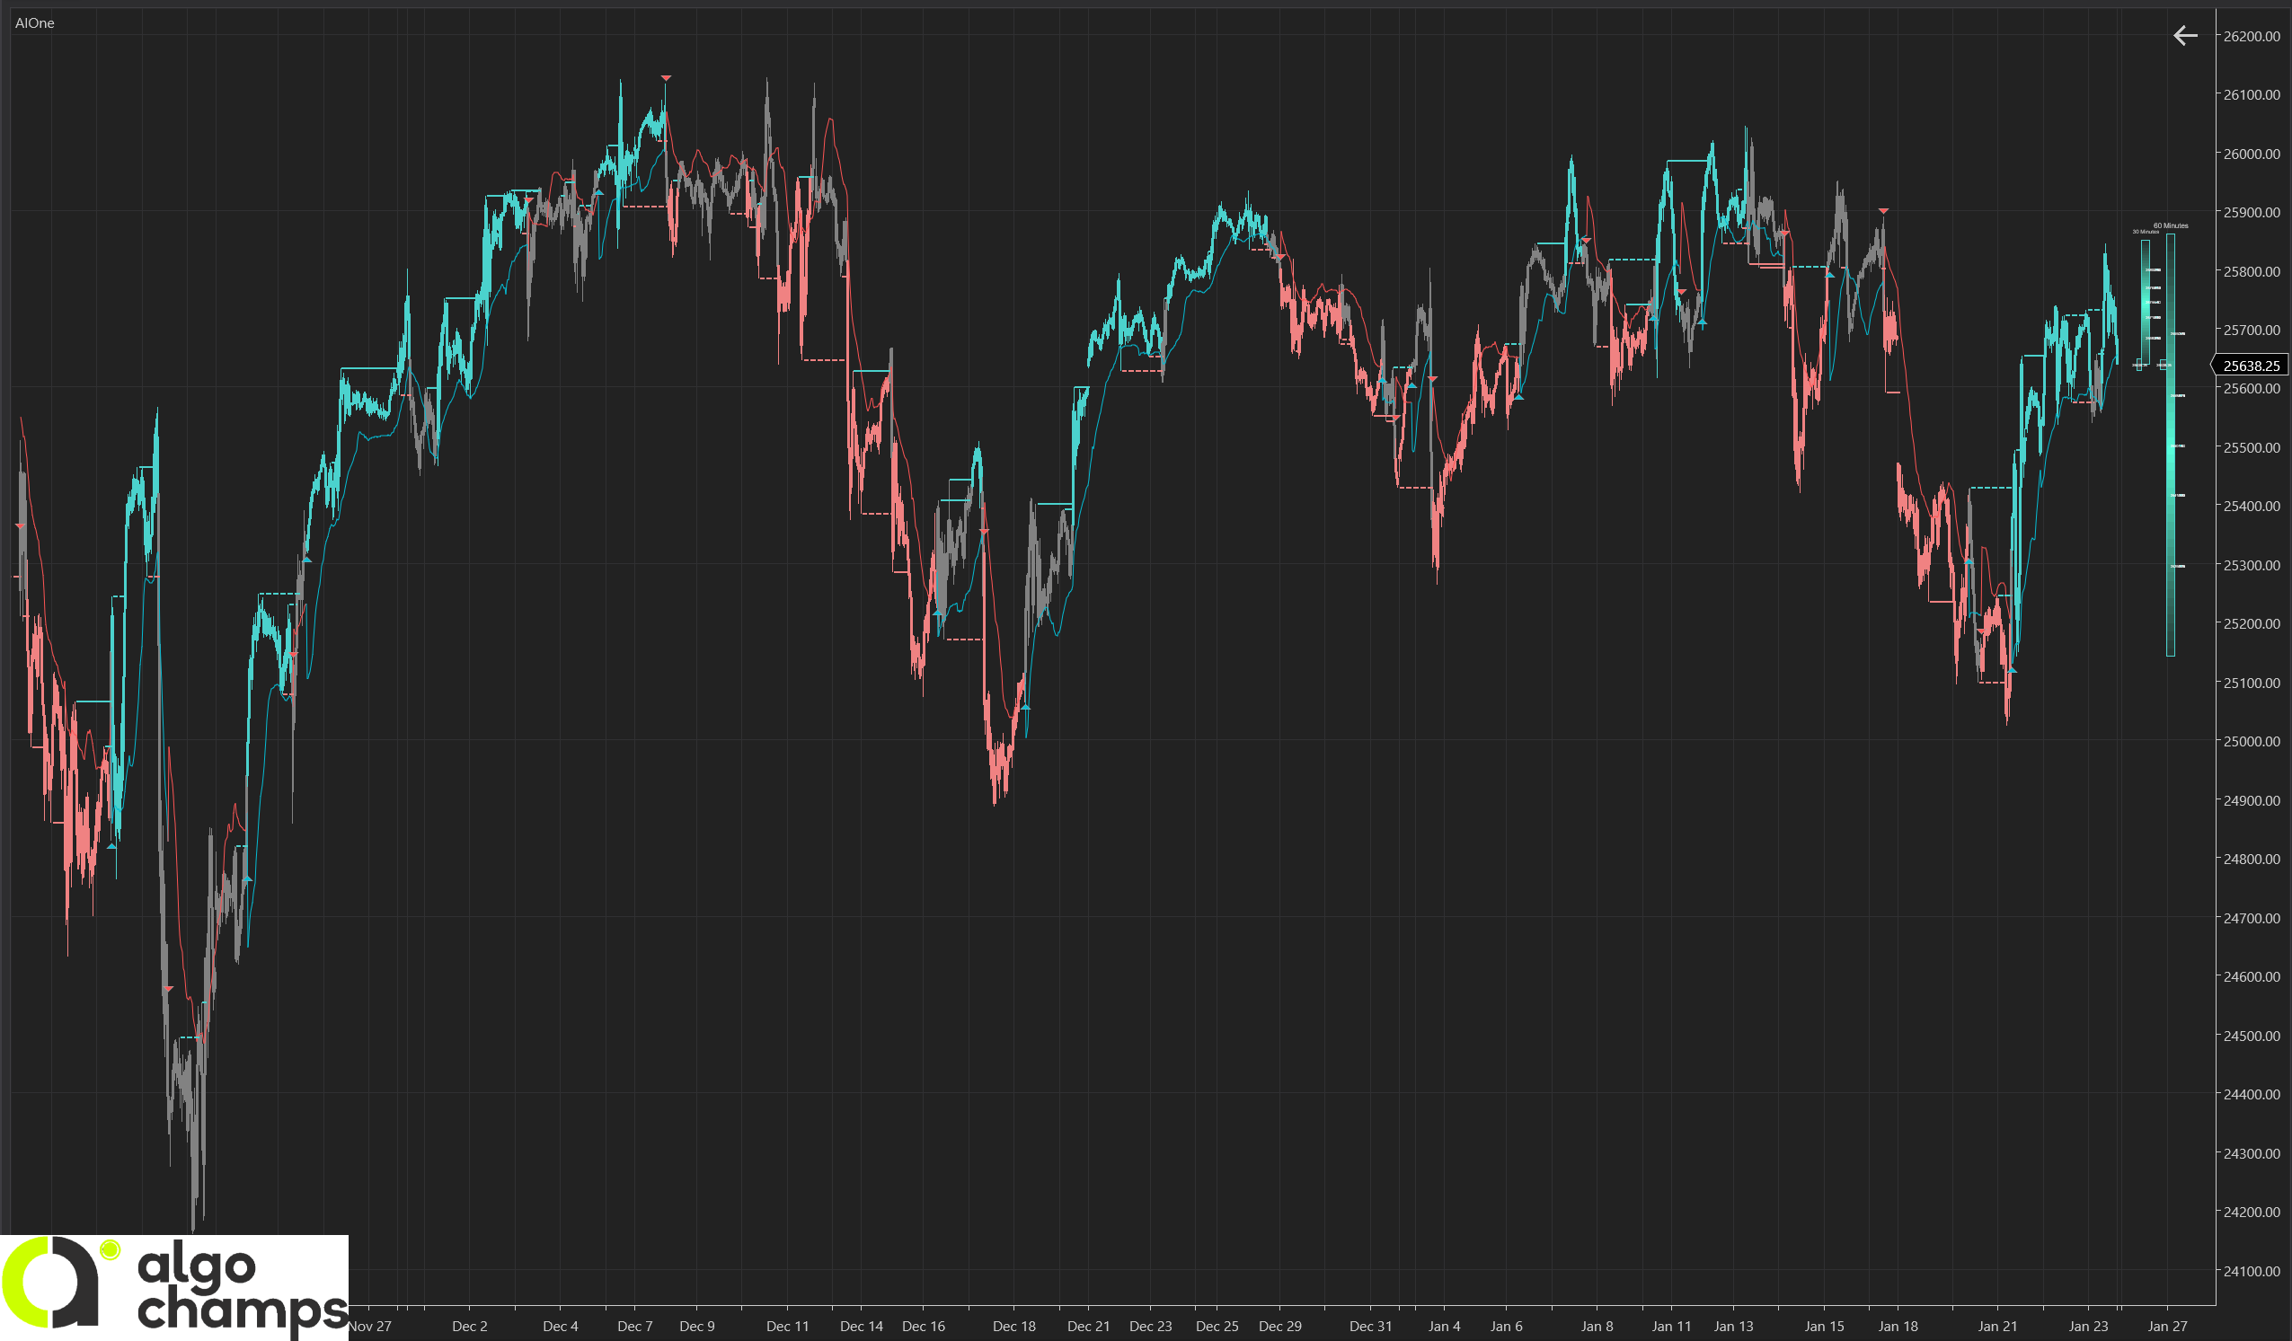The height and width of the screenshot is (1341, 2292).
Task: Click the Dec 31 date label
Action: pyautogui.click(x=1371, y=1326)
